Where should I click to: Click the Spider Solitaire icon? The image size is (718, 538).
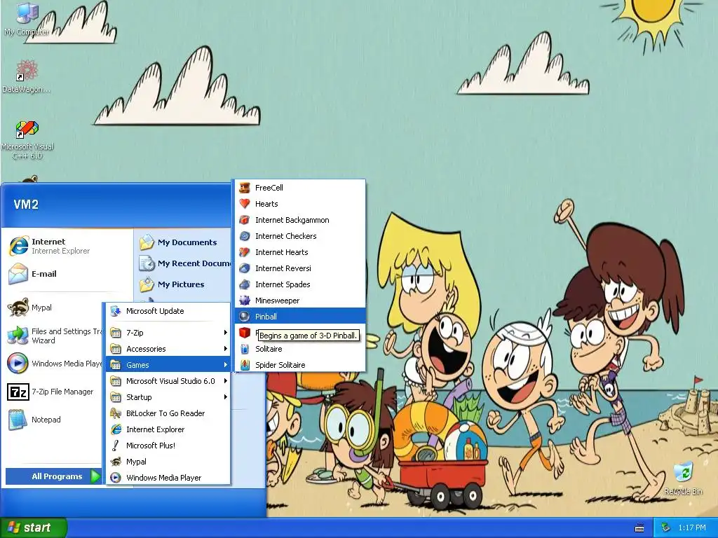(245, 364)
